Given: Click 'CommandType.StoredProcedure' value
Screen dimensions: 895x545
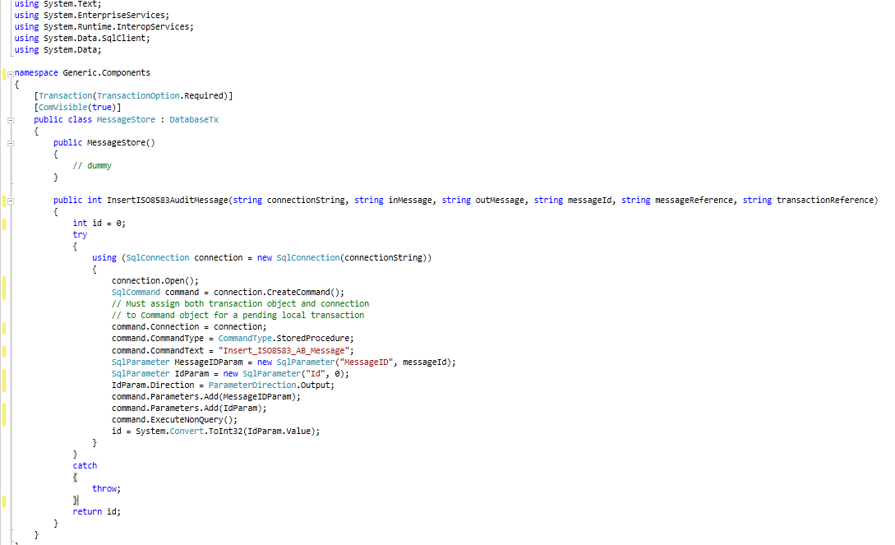Looking at the screenshot, I should [284, 339].
